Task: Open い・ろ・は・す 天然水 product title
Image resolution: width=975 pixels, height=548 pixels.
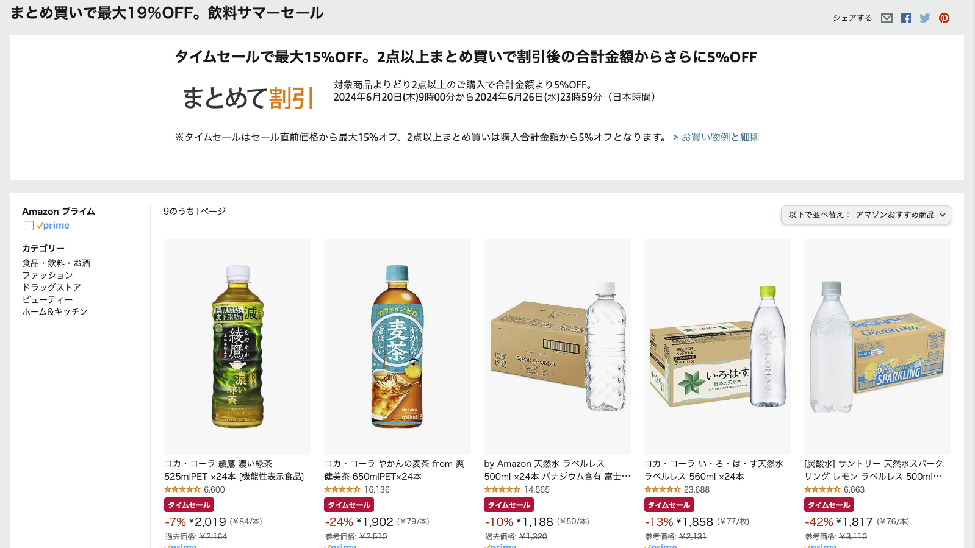Action: point(714,470)
